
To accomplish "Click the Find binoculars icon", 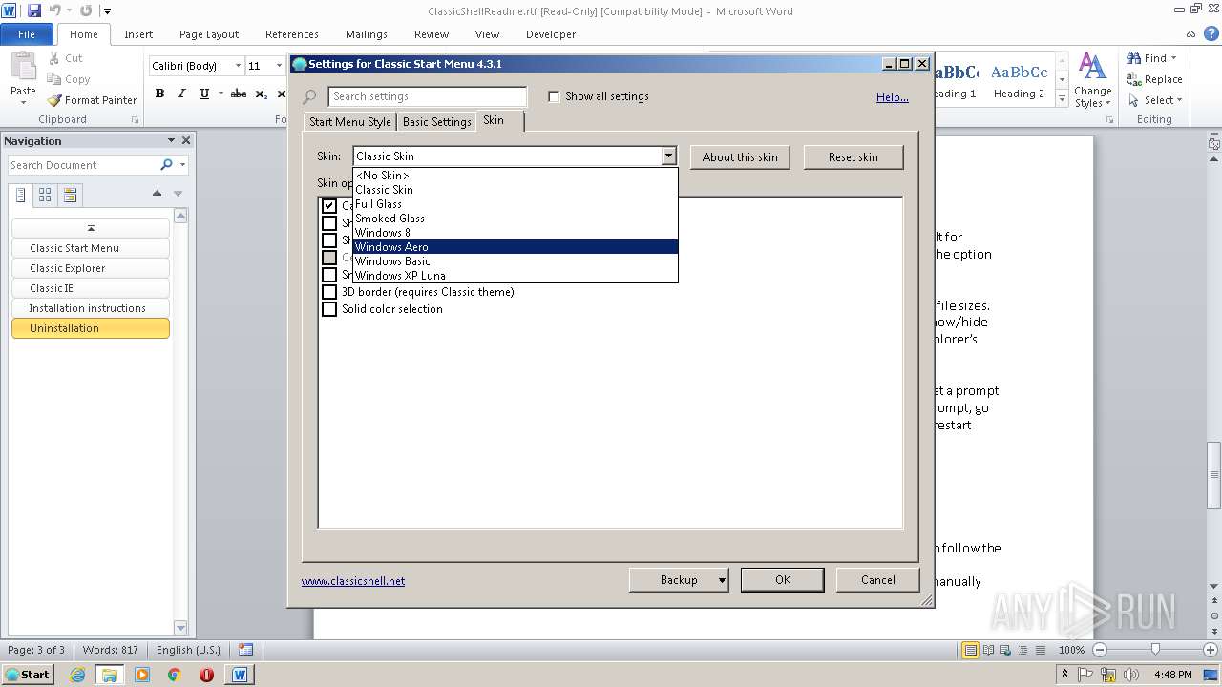I will (x=1134, y=58).
